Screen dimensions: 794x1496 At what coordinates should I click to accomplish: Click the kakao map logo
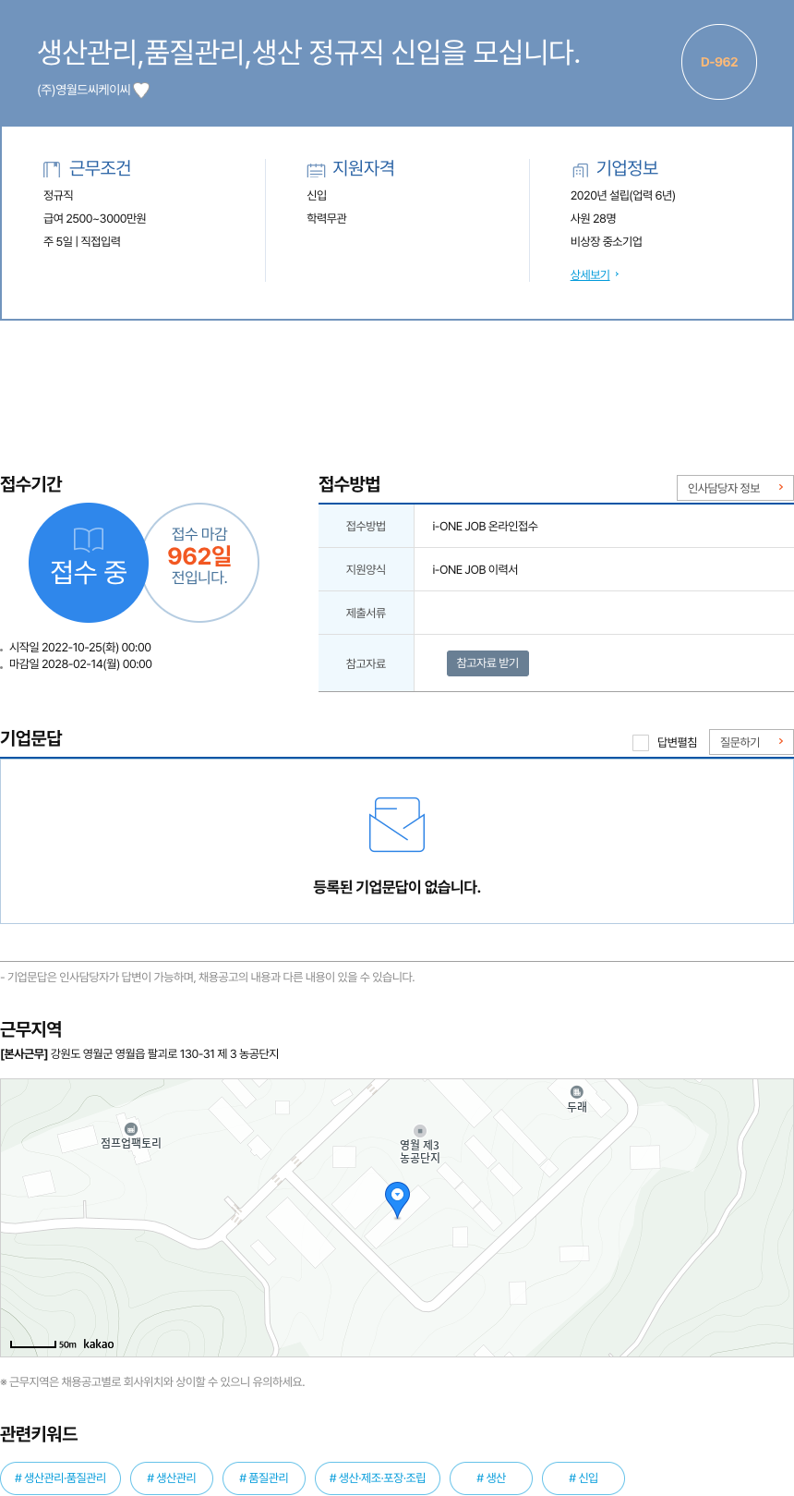tap(99, 1344)
